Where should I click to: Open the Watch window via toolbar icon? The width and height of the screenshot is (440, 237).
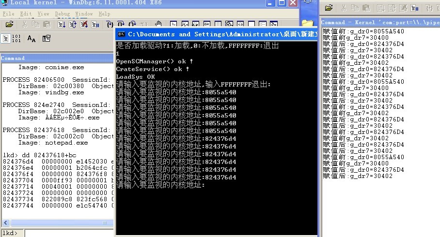185,24
